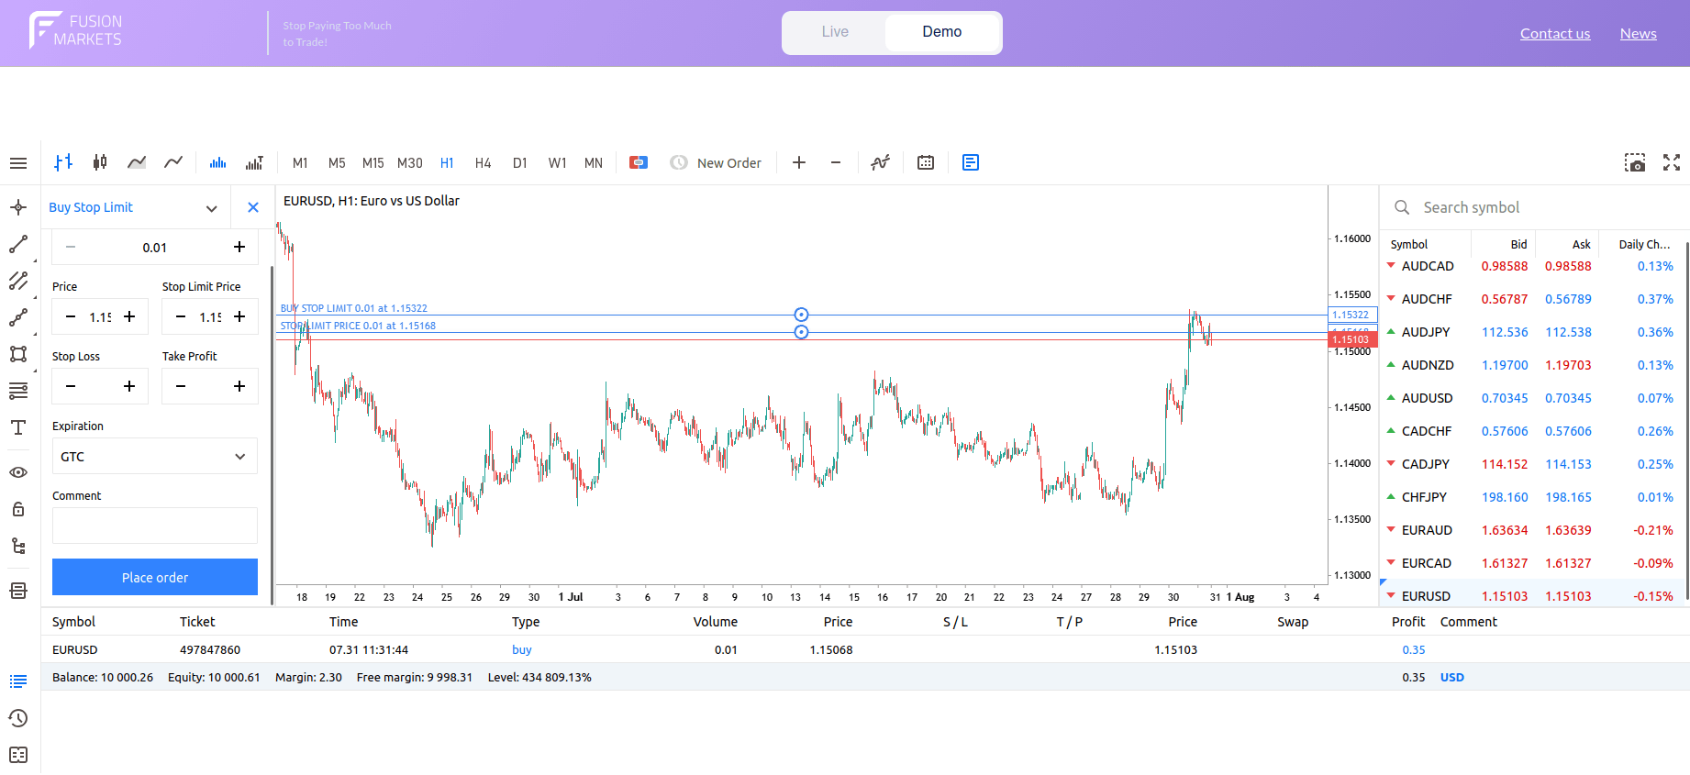Toggle tick volumes icon
Image resolution: width=1690 pixels, height=775 pixels.
point(217,162)
